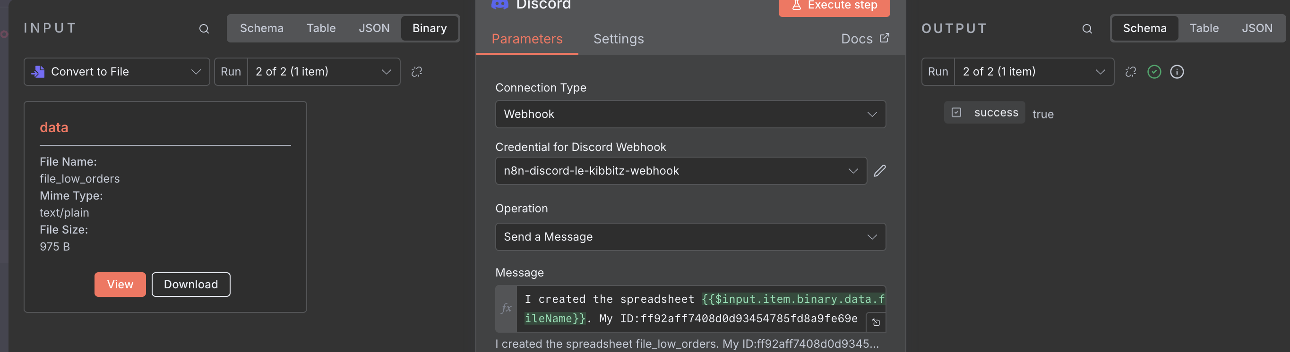1290x352 pixels.
Task: Click the info icon in the output panel
Action: pos(1177,72)
